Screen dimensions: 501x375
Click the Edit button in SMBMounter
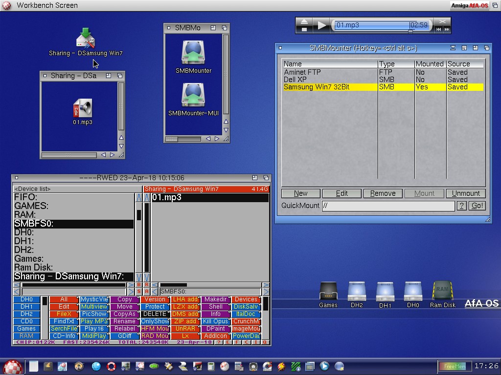[x=342, y=193]
